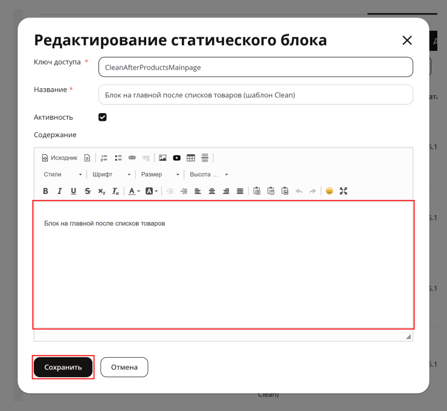Open the Шрифт font dropdown
447x411 pixels.
tap(112, 174)
